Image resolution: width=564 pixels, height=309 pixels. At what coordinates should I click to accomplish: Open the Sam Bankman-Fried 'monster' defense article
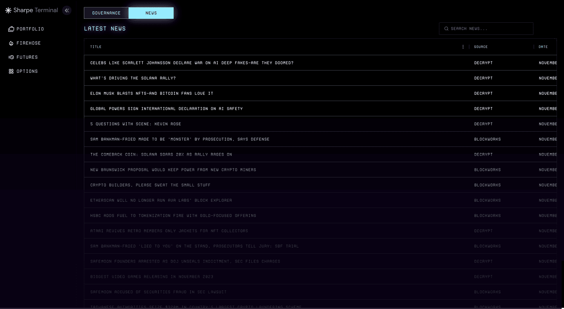(x=180, y=139)
